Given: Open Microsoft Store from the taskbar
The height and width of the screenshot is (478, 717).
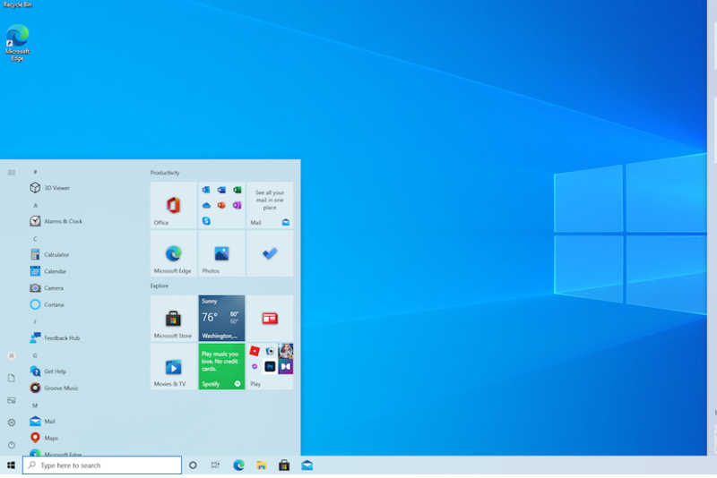Looking at the screenshot, I should point(284,465).
